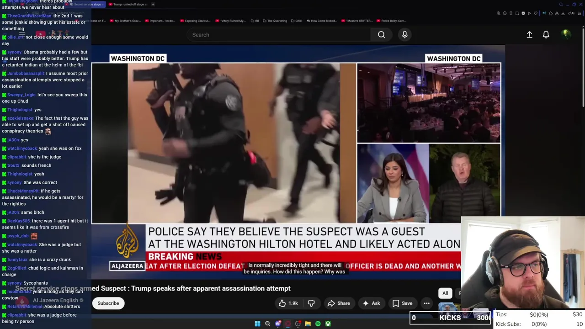
Task: Open Spotify from the taskbar
Action: coord(318,324)
